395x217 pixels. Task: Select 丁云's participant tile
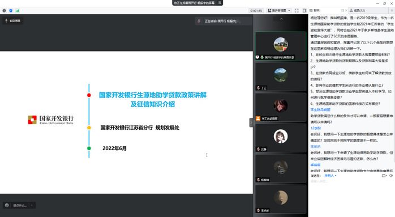281,76
